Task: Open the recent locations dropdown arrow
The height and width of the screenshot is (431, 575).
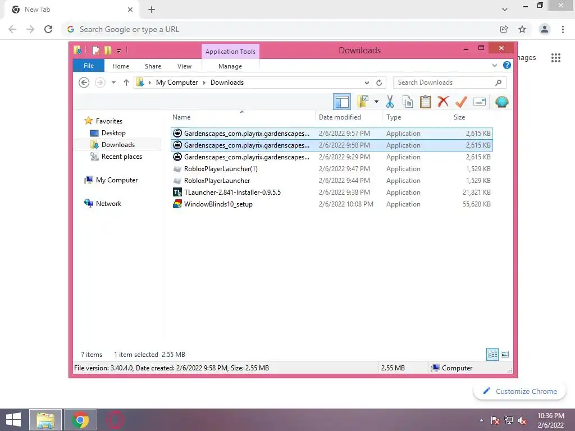Action: click(113, 82)
